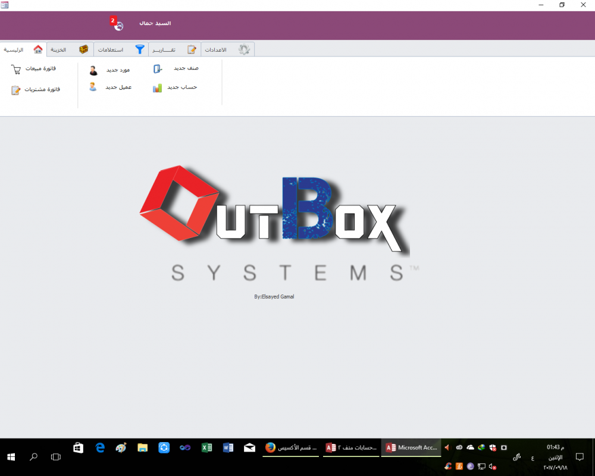This screenshot has width=595, height=476.
Task: Click the OutBox Systems logo image
Action: pos(279,224)
